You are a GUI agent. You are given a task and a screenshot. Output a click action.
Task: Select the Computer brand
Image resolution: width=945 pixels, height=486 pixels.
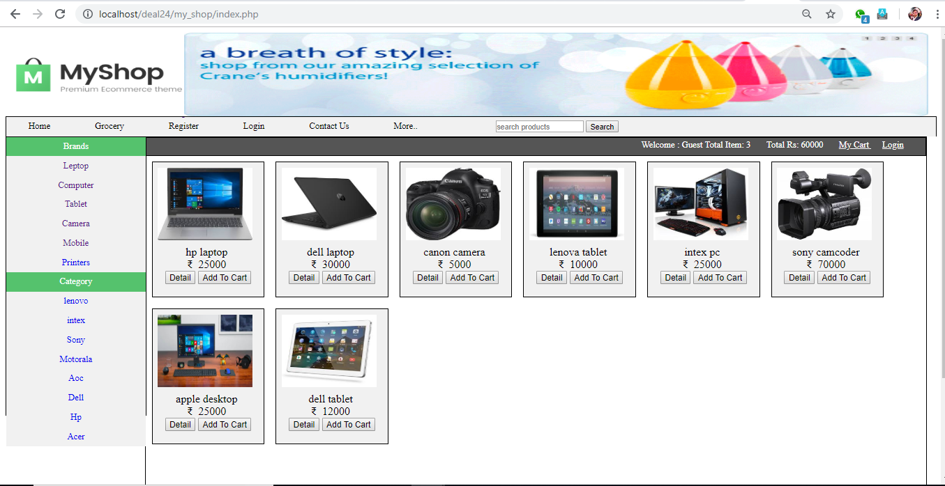coord(76,185)
